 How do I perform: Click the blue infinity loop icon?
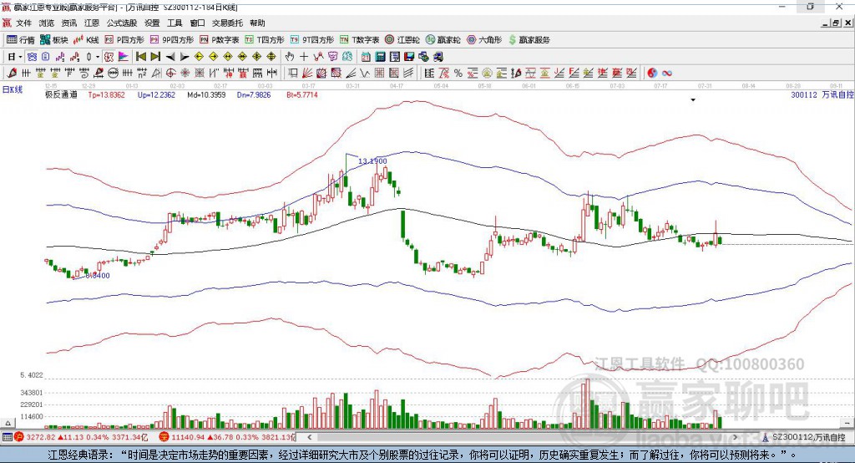pos(667,74)
